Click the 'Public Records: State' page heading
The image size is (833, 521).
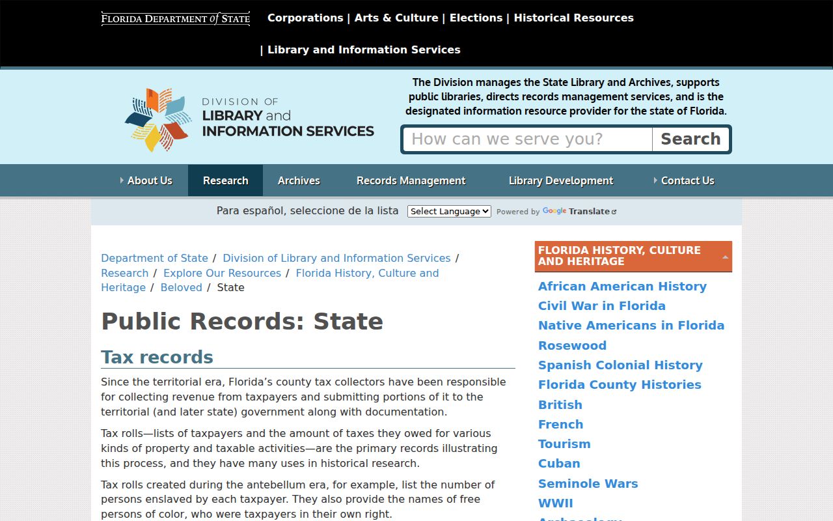[x=242, y=321]
